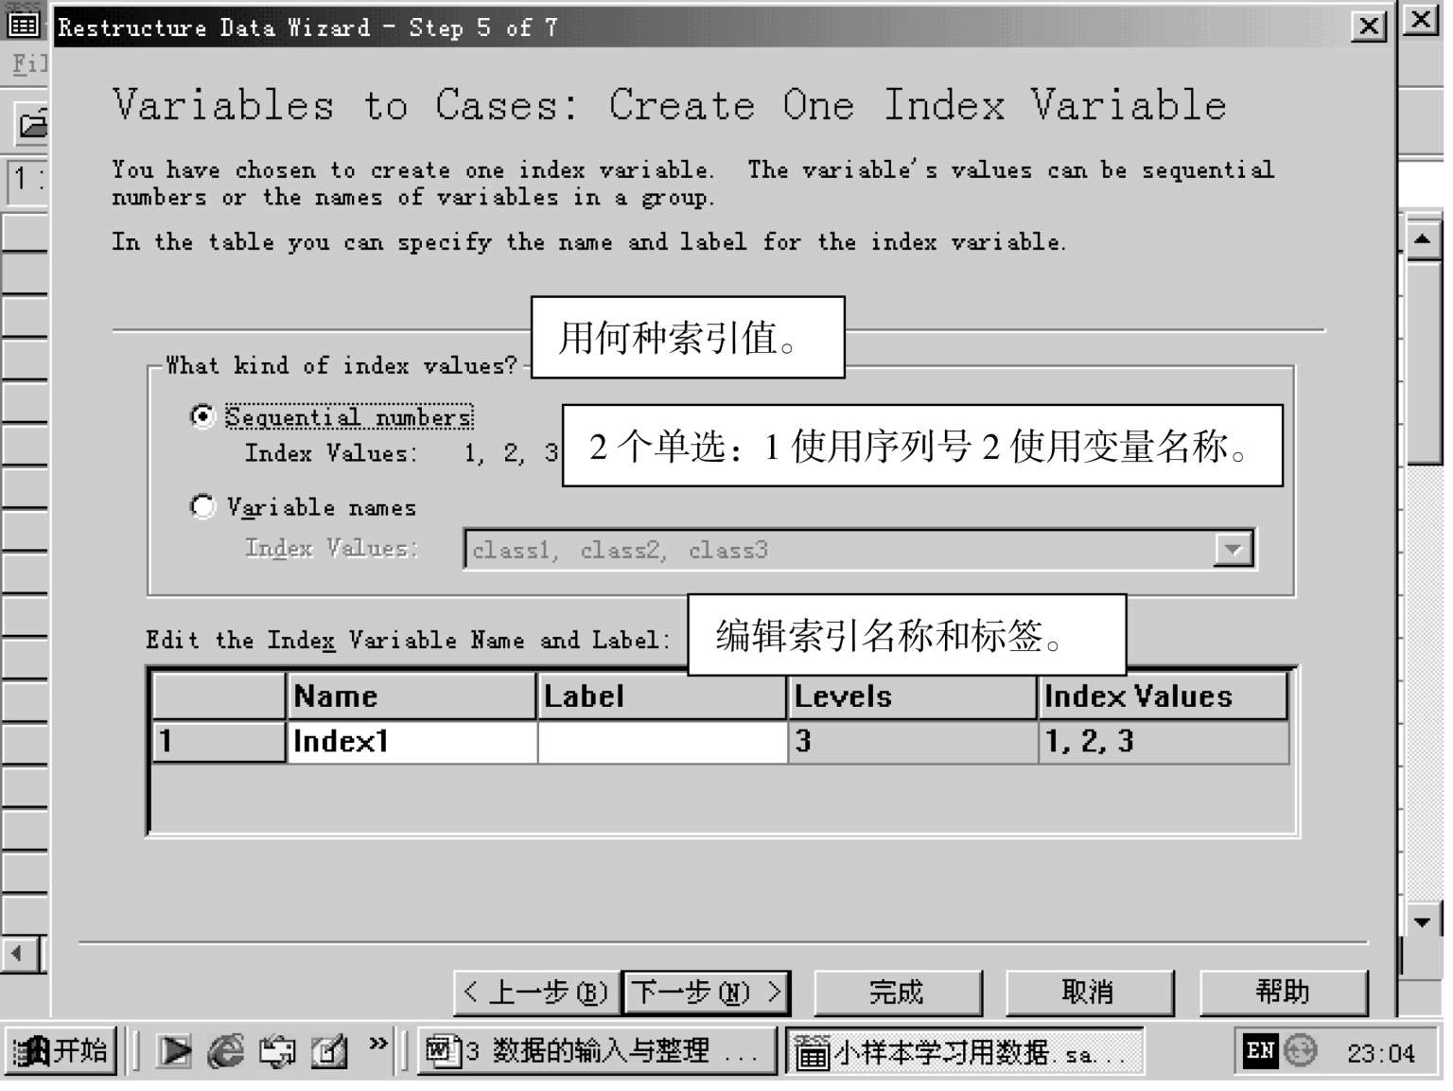Open the 开始 Start menu
Screen dimensions: 1453x1091
61,1050
